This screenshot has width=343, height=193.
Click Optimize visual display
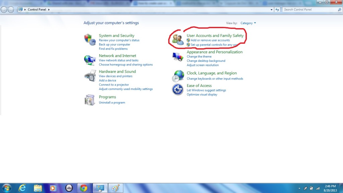point(202,95)
